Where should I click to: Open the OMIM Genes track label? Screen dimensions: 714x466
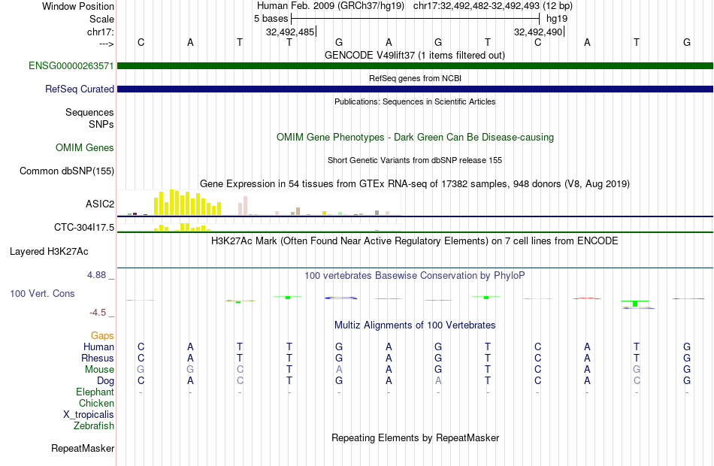pyautogui.click(x=84, y=147)
